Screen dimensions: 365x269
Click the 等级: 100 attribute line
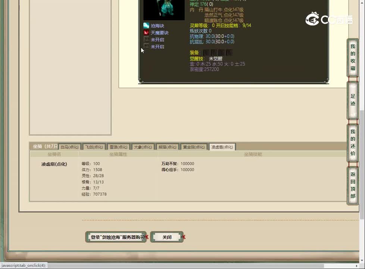91,164
